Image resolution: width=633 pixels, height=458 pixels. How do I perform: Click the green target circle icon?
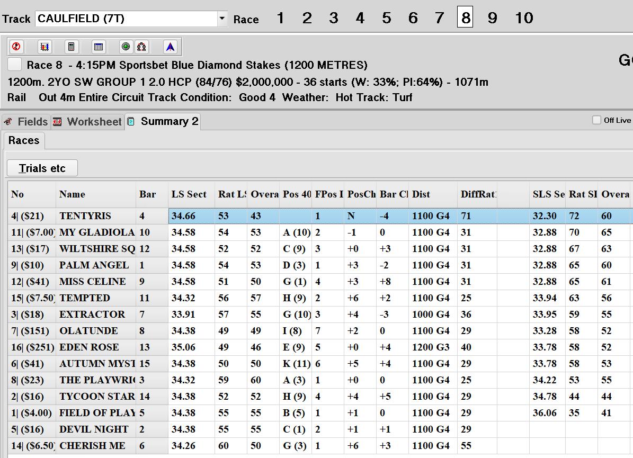click(126, 47)
